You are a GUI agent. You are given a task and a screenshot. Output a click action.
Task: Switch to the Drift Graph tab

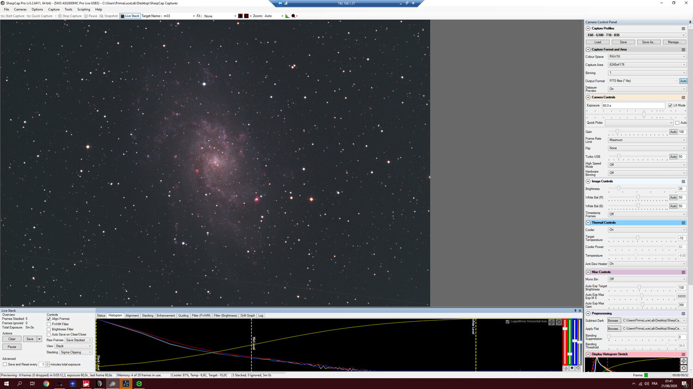click(x=247, y=316)
